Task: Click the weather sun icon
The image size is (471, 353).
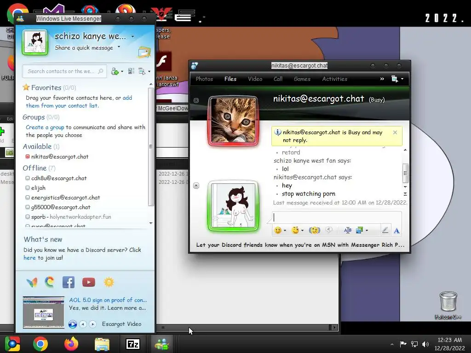Action: tap(109, 282)
